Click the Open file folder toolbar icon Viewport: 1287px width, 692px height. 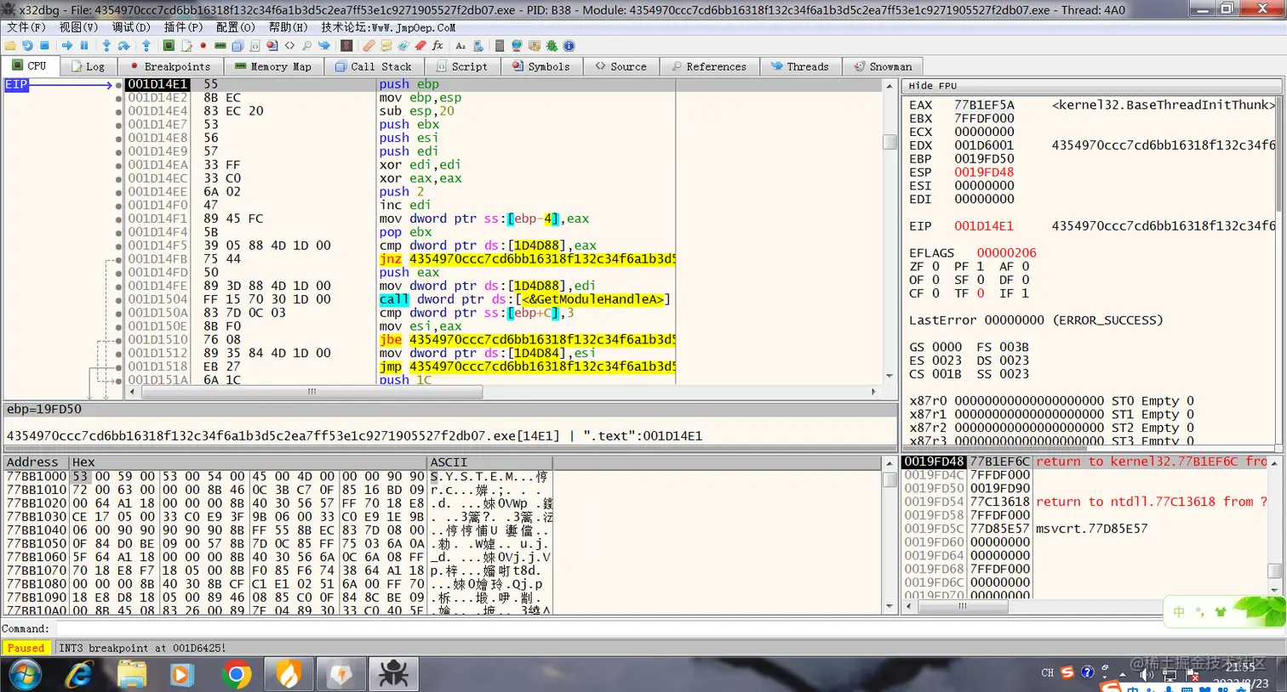(x=10, y=46)
